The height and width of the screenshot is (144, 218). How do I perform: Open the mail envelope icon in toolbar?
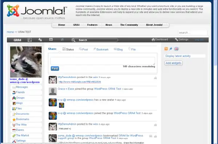click(x=51, y=40)
